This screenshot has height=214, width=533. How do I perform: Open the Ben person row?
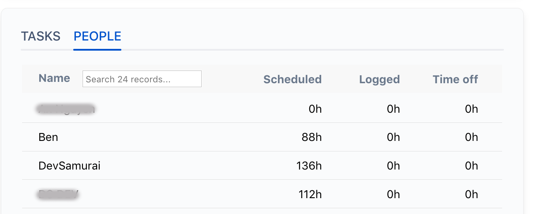(49, 137)
